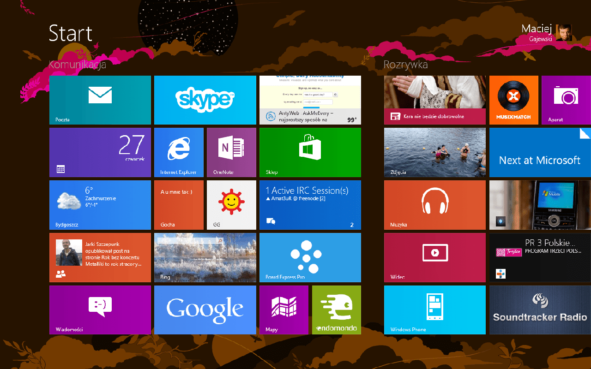Viewport: 591px width, 369px height.
Task: Click the Komunikacja group heading
Action: [x=78, y=65]
